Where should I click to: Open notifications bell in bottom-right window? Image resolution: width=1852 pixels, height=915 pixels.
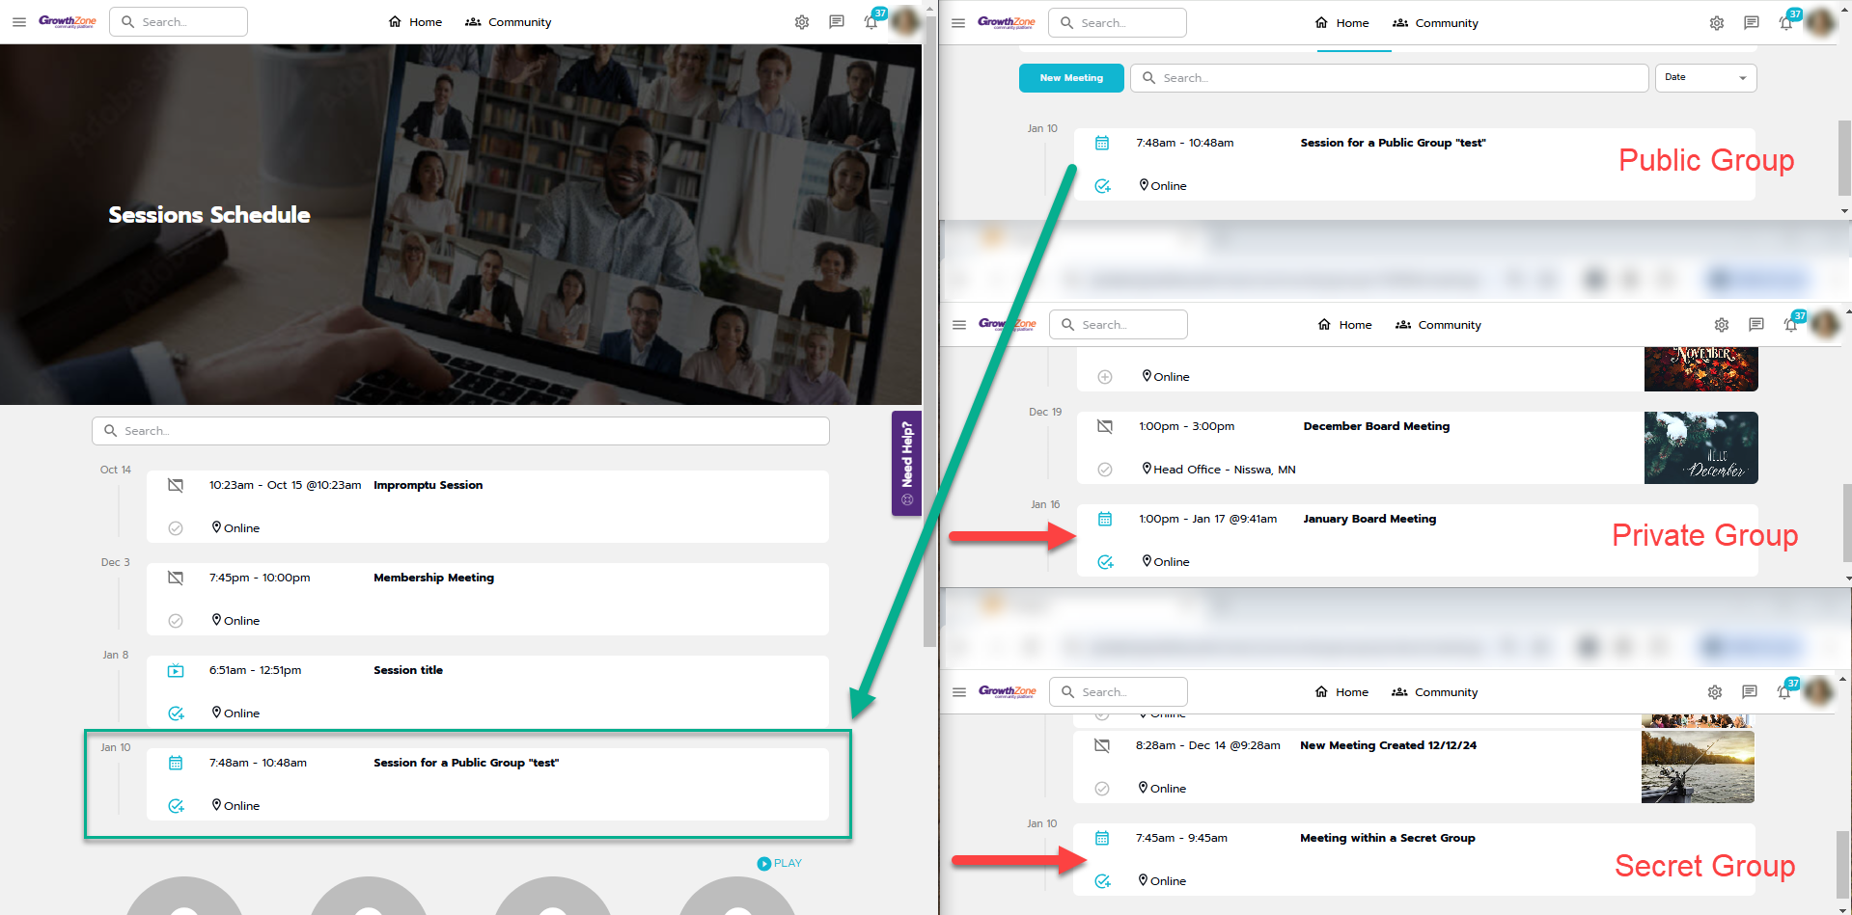tap(1784, 692)
